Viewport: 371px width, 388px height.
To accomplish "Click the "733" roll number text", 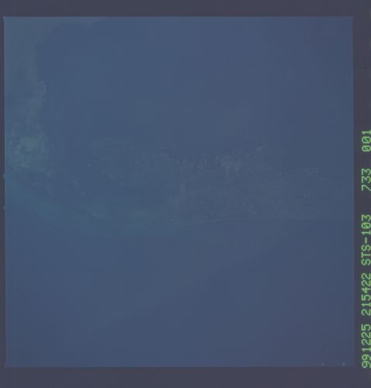I will (x=366, y=179).
